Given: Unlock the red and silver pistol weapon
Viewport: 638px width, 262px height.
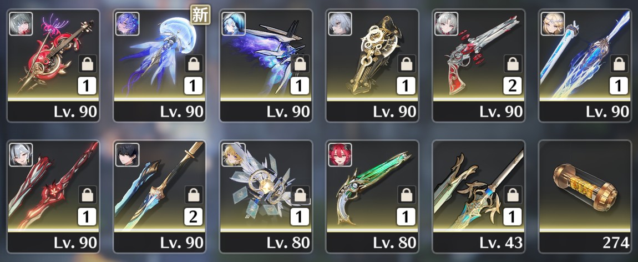Looking at the screenshot, I should point(513,64).
